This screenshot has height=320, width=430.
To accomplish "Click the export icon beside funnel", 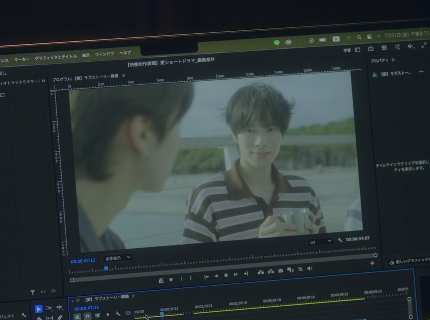I will (x=53, y=291).
